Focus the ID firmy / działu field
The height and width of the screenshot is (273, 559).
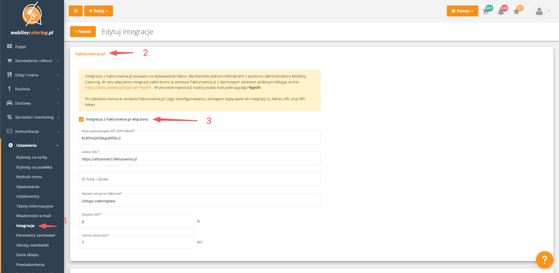tap(200, 179)
